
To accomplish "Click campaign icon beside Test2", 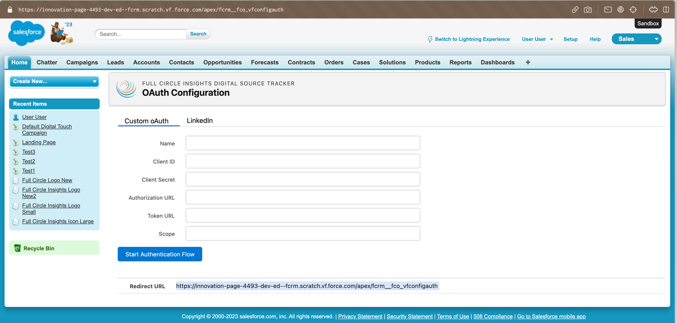I will point(16,162).
